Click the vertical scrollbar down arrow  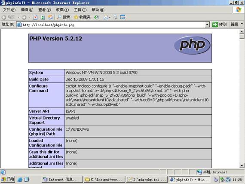point(242,166)
